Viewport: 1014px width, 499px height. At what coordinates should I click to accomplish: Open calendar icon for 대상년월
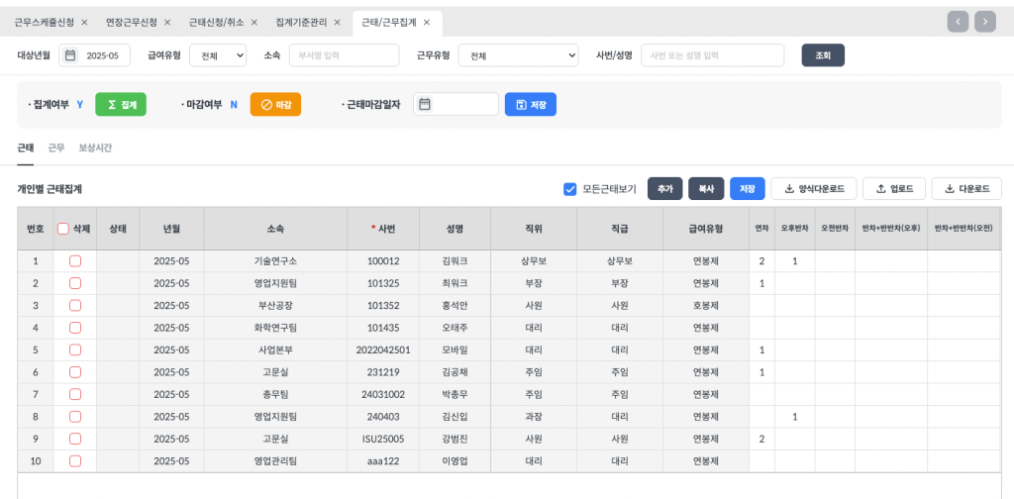click(x=70, y=55)
